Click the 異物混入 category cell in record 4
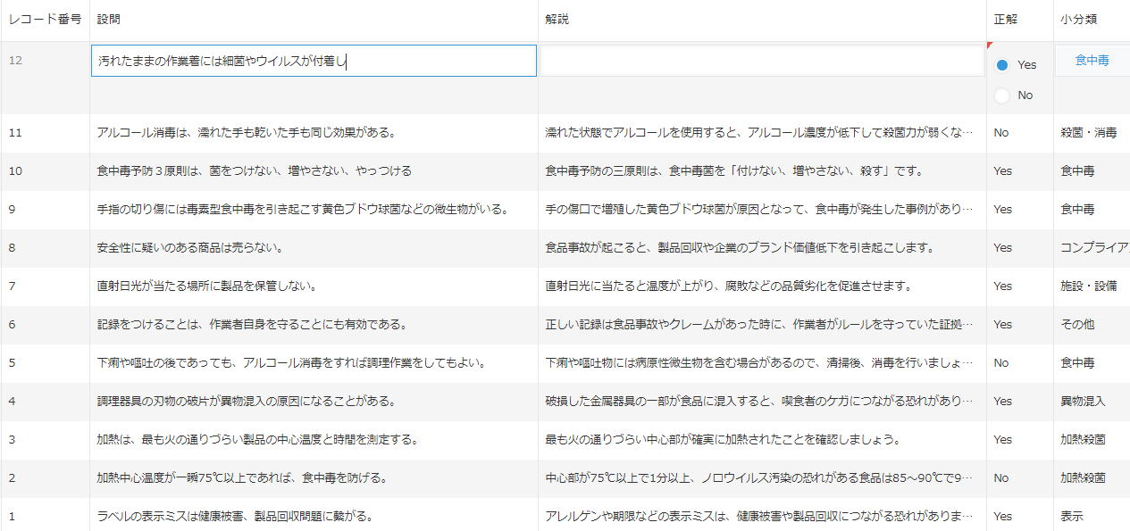The height and width of the screenshot is (531, 1130). [1083, 401]
